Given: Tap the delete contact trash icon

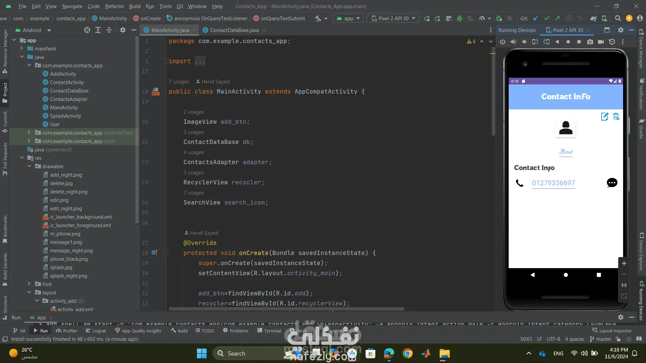Looking at the screenshot, I should point(616,116).
